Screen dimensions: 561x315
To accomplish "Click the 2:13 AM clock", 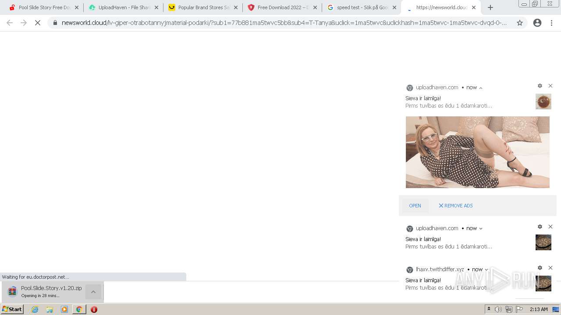I will (539, 309).
